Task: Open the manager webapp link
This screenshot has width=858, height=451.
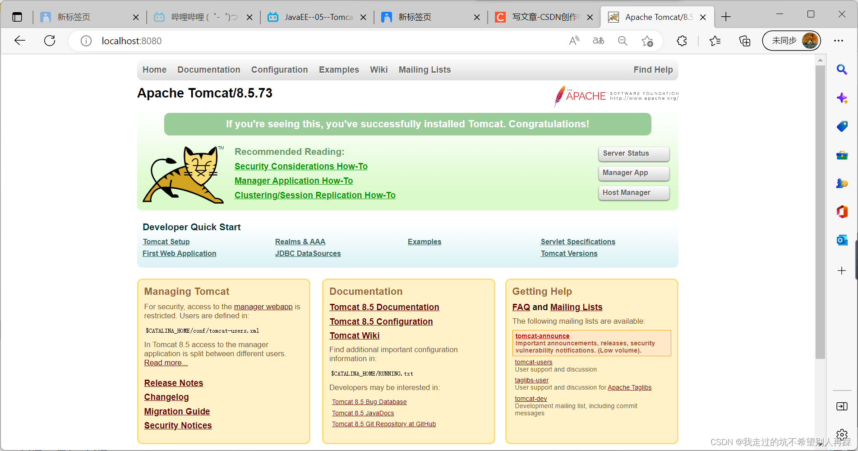Action: (263, 307)
